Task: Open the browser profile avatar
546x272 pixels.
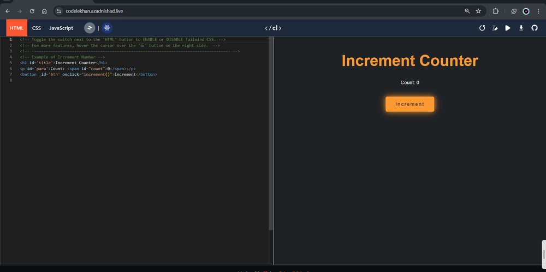Action: click(x=526, y=11)
